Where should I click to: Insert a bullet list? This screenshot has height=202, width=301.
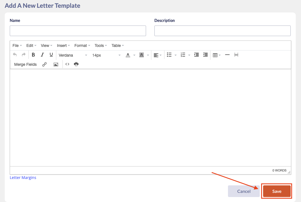coord(169,55)
